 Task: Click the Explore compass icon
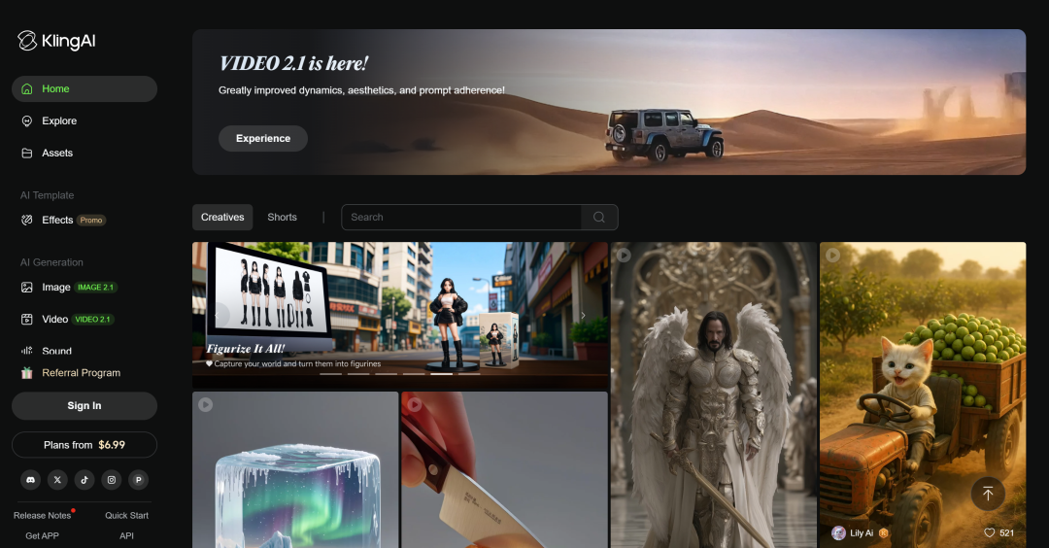click(27, 121)
